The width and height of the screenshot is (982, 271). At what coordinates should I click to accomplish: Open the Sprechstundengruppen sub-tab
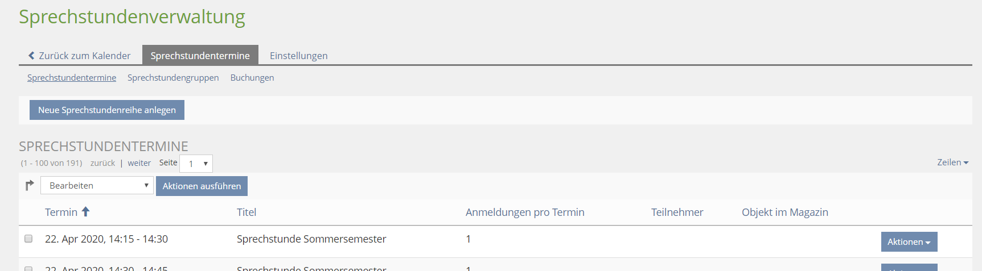click(173, 78)
